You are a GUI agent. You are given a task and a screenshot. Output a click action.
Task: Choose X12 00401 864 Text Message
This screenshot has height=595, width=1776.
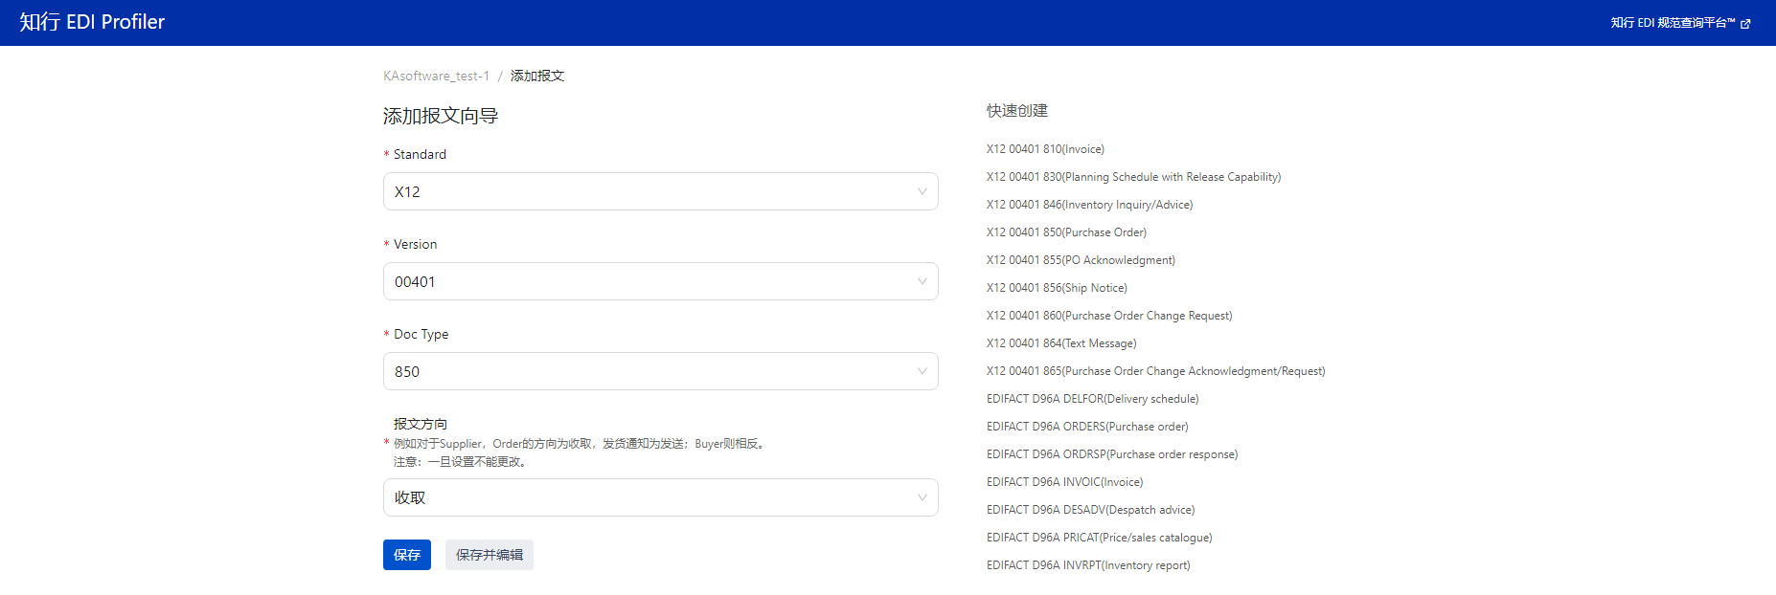(x=1061, y=343)
